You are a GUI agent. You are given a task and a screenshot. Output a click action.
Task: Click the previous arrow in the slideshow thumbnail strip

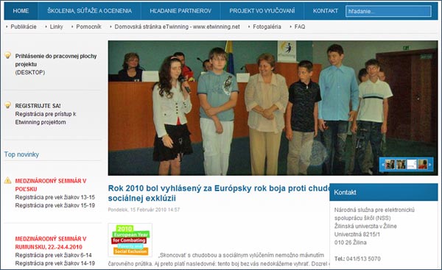click(383, 164)
